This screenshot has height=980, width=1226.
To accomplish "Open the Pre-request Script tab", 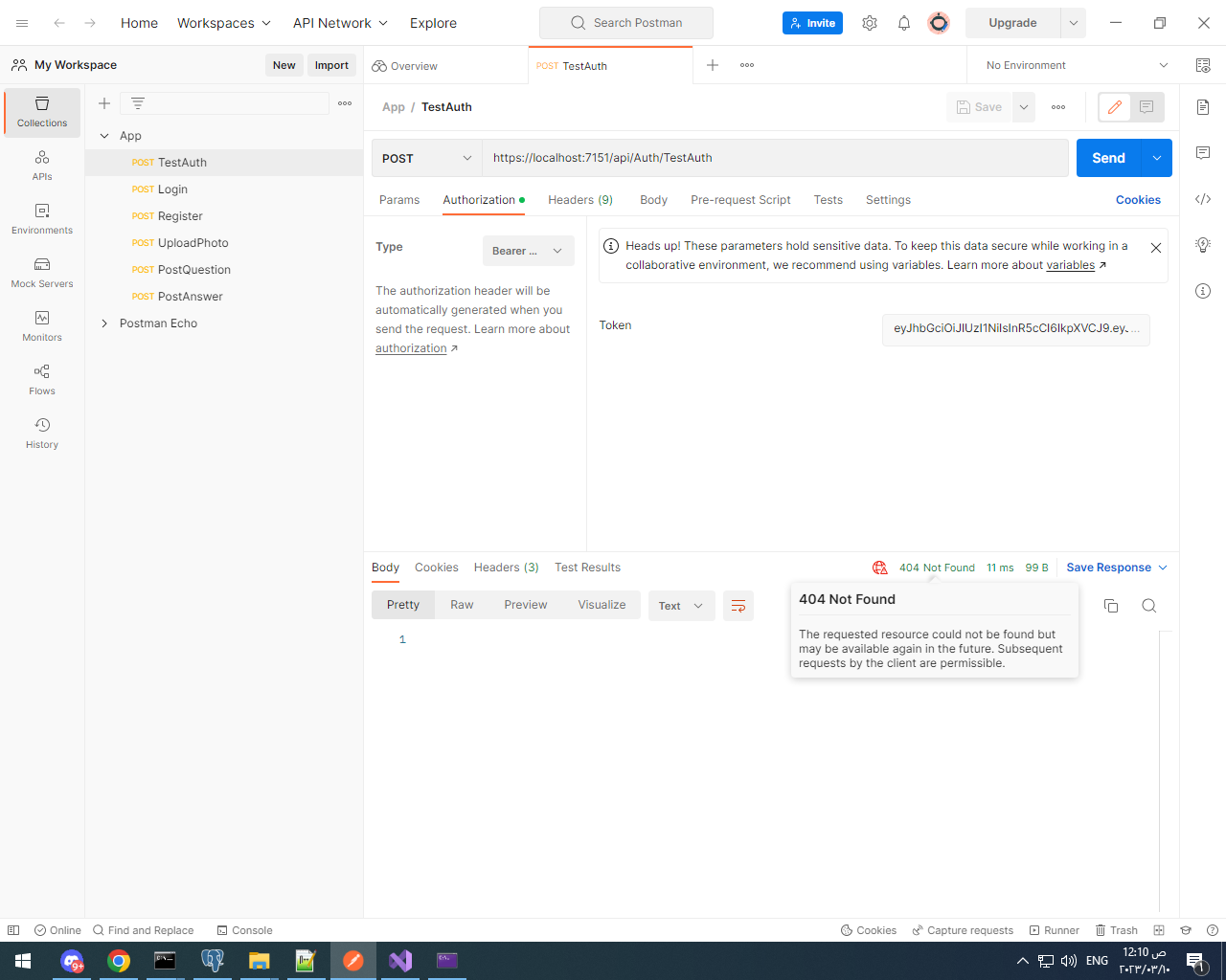I will tap(740, 200).
